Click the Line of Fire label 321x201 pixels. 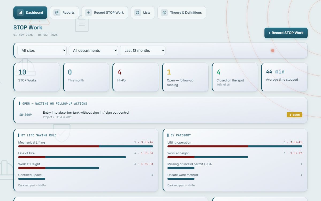coord(26,153)
